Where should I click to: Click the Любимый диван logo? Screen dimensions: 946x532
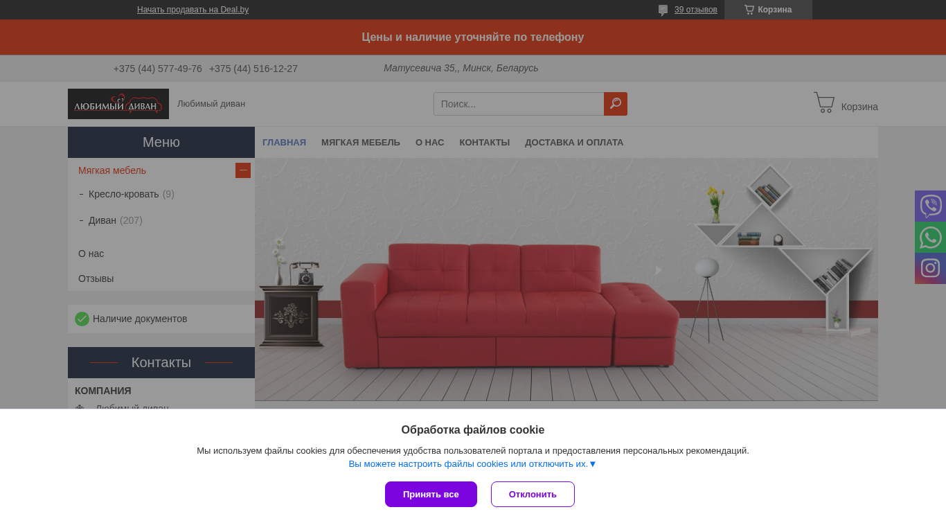point(118,104)
